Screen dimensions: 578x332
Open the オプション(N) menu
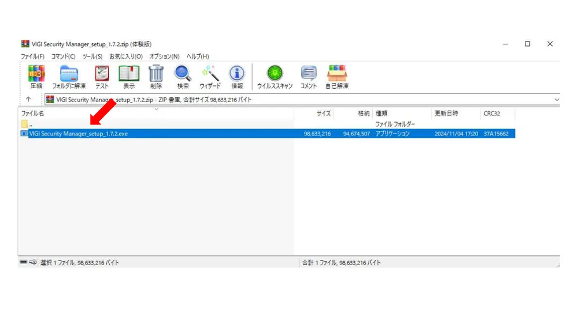(164, 56)
